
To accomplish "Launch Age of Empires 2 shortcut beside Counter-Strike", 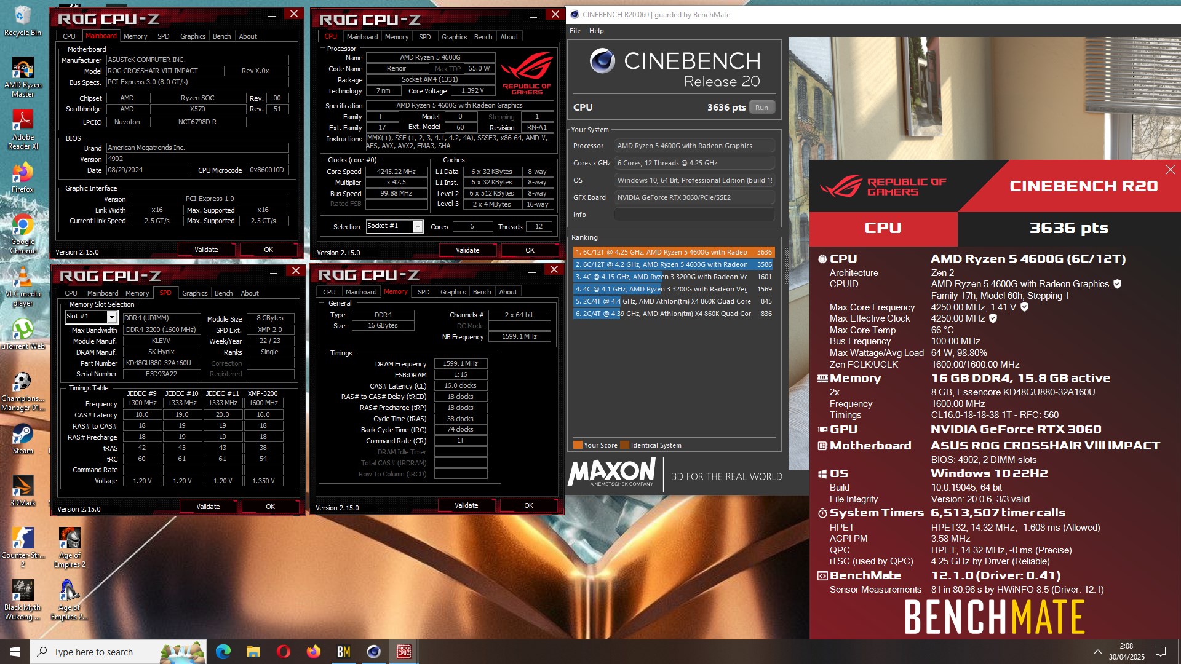I will tap(70, 547).
